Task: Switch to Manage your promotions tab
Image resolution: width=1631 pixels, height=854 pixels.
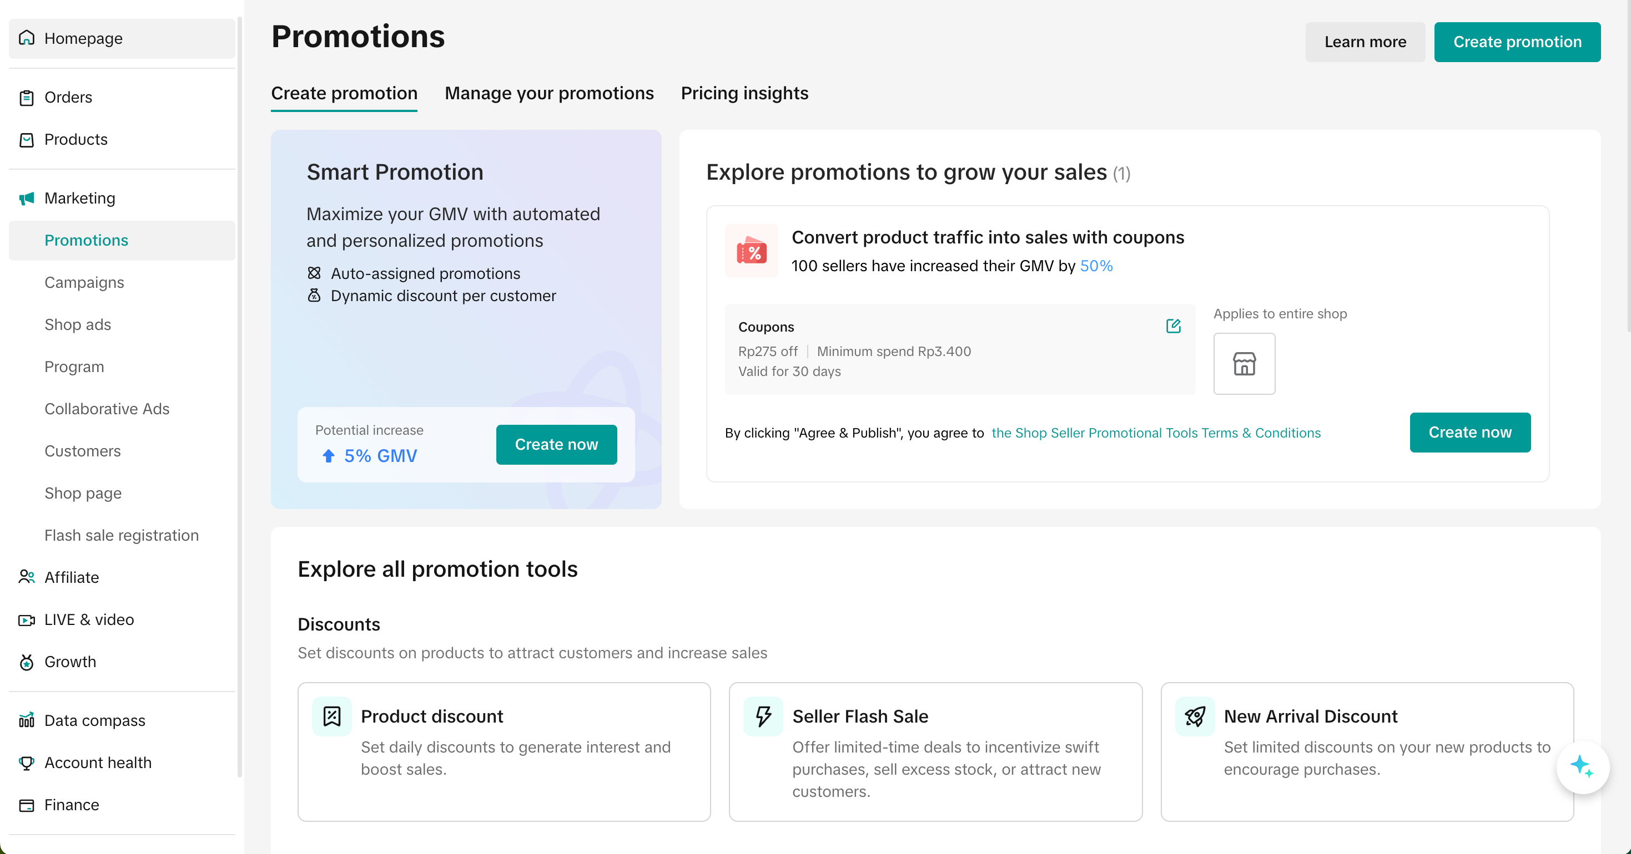Action: click(x=549, y=94)
